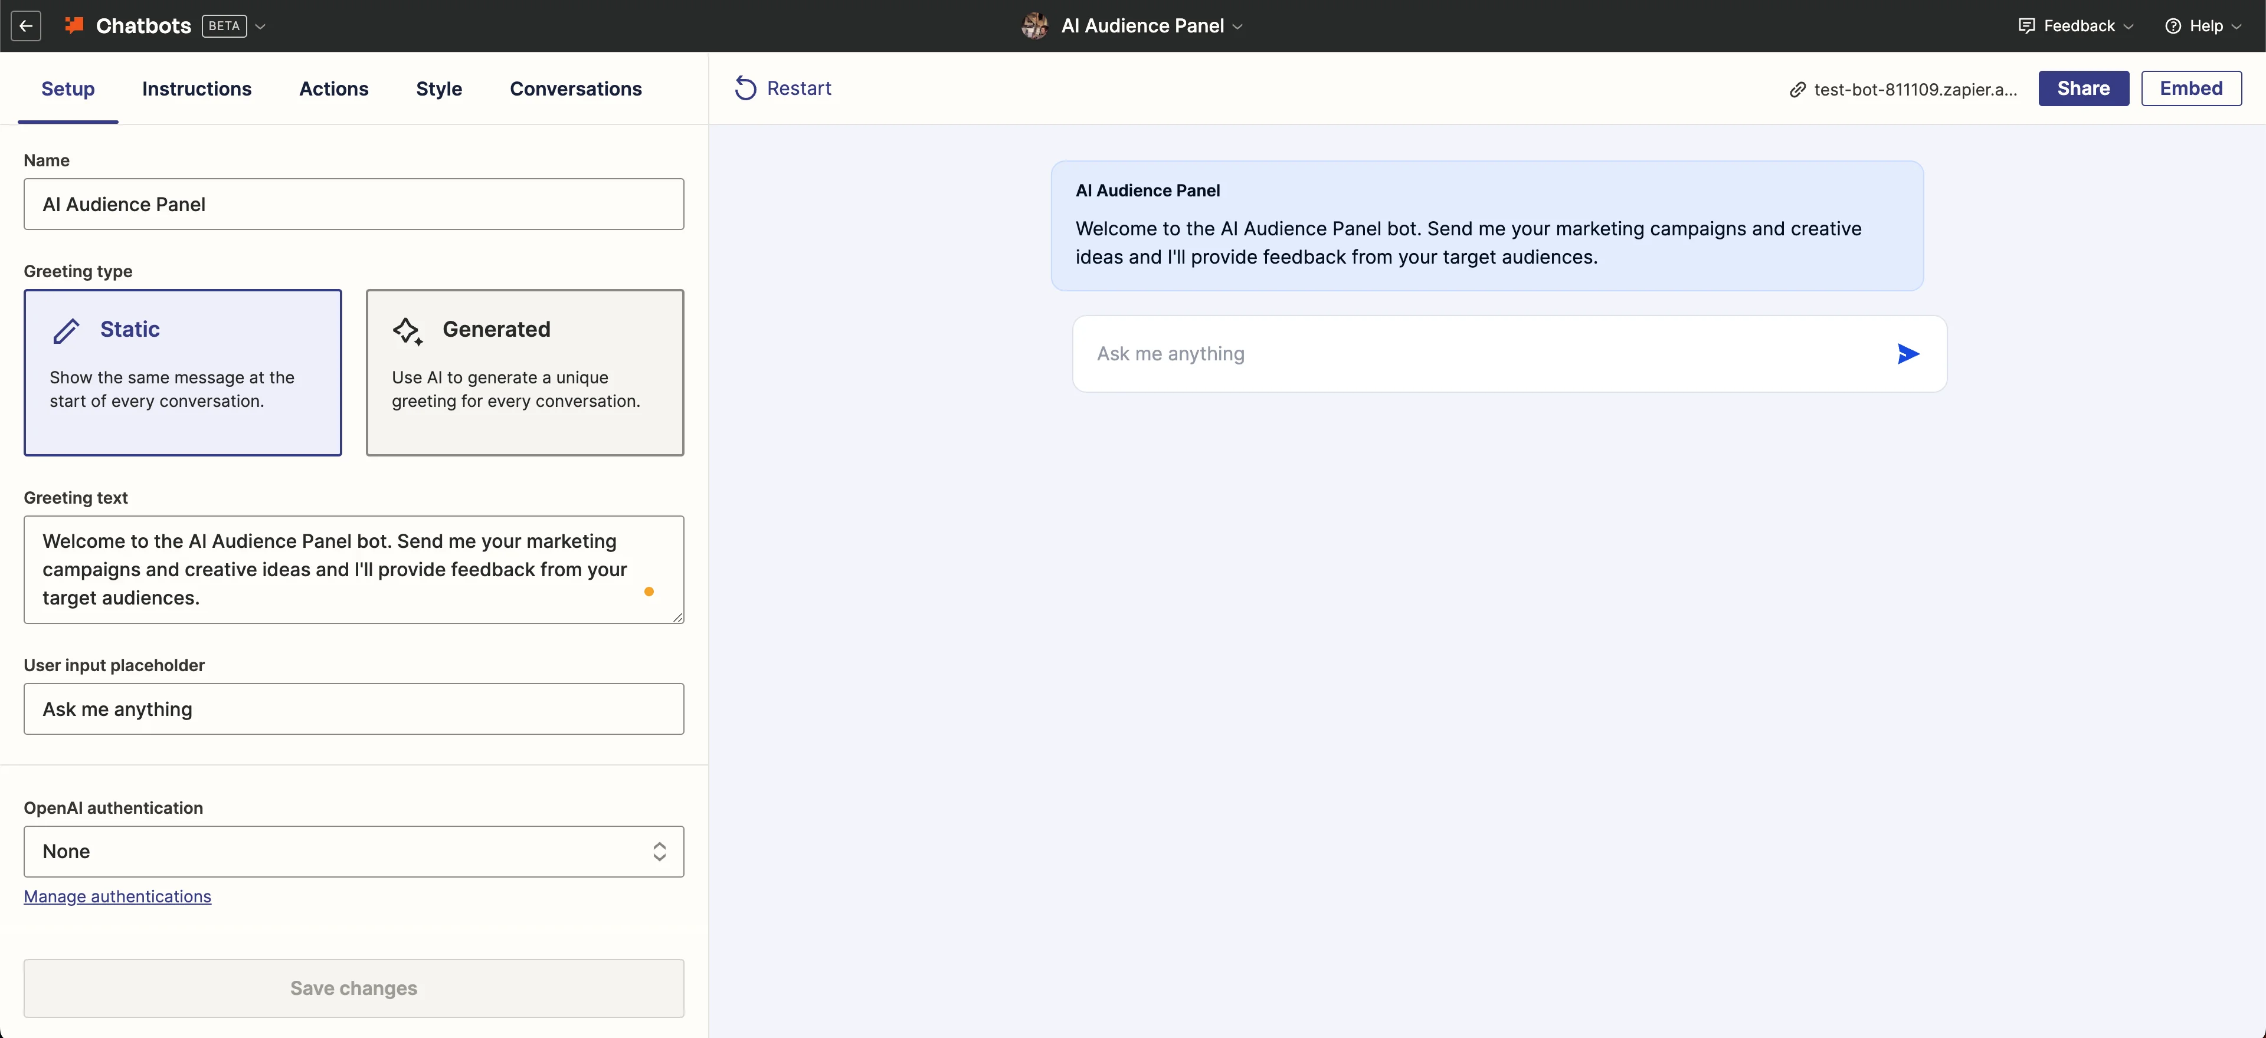Click the Restart circular arrow icon
Viewport: 2266px width, 1038px height.
pos(745,88)
